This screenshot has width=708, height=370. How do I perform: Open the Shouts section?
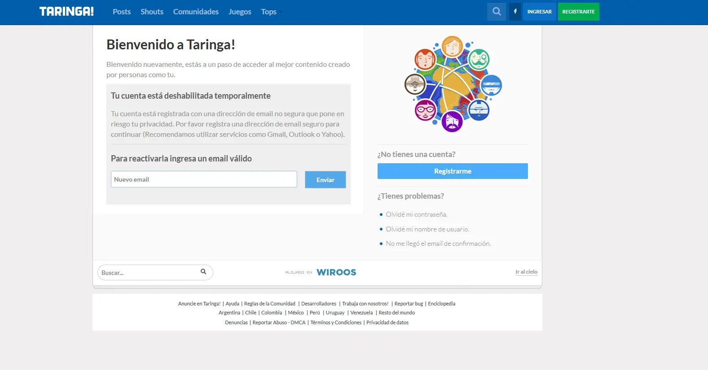[x=152, y=12]
